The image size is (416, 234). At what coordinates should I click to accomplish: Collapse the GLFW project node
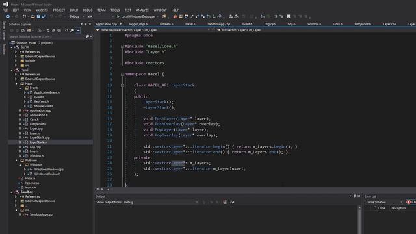[x=12, y=47]
